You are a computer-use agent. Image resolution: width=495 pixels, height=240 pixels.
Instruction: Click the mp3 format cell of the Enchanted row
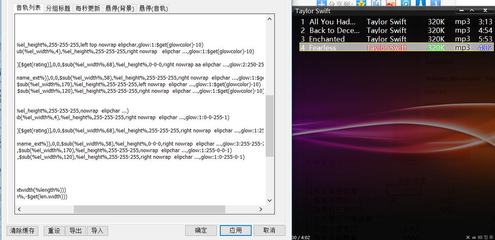point(462,39)
